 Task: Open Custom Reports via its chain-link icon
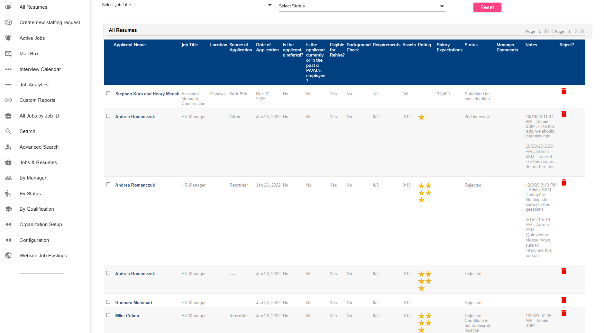click(x=8, y=100)
